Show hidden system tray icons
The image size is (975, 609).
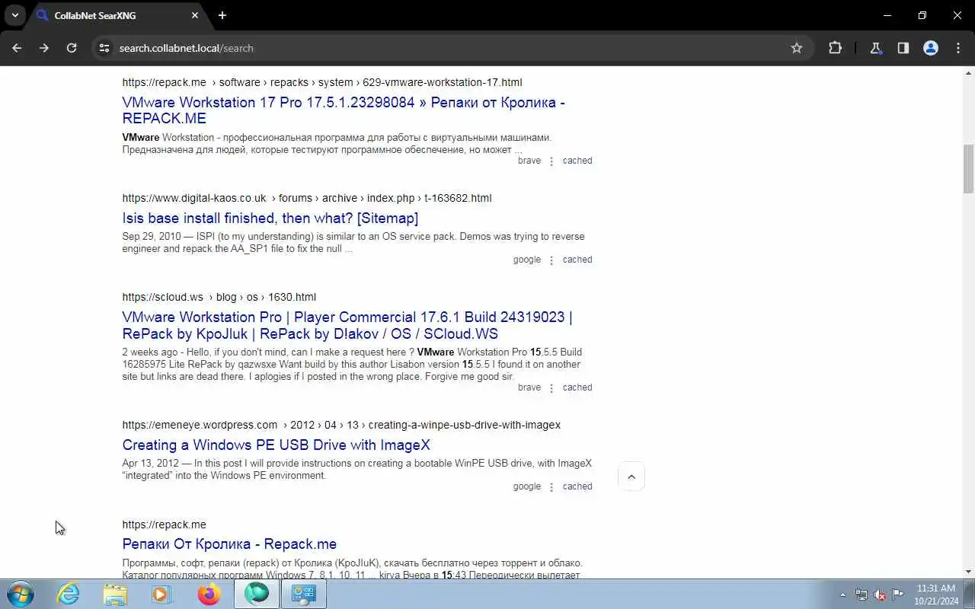coord(842,595)
